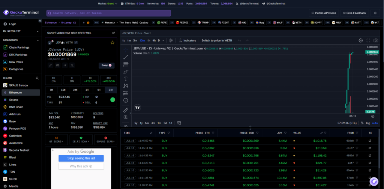Click Give Feedback button
This screenshot has width=384, height=189.
pos(354,13)
